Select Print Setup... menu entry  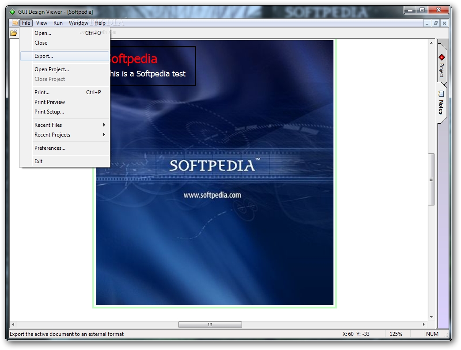pos(64,111)
